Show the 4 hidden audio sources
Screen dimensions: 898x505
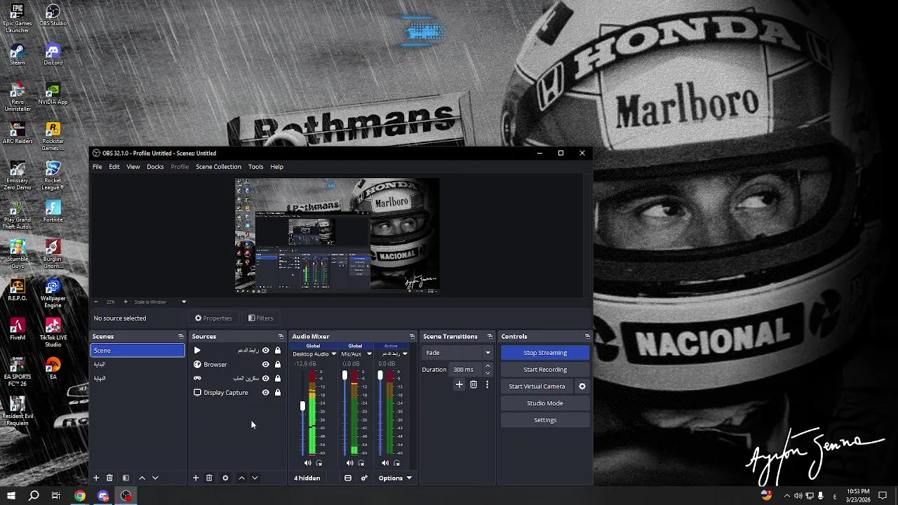(x=307, y=478)
